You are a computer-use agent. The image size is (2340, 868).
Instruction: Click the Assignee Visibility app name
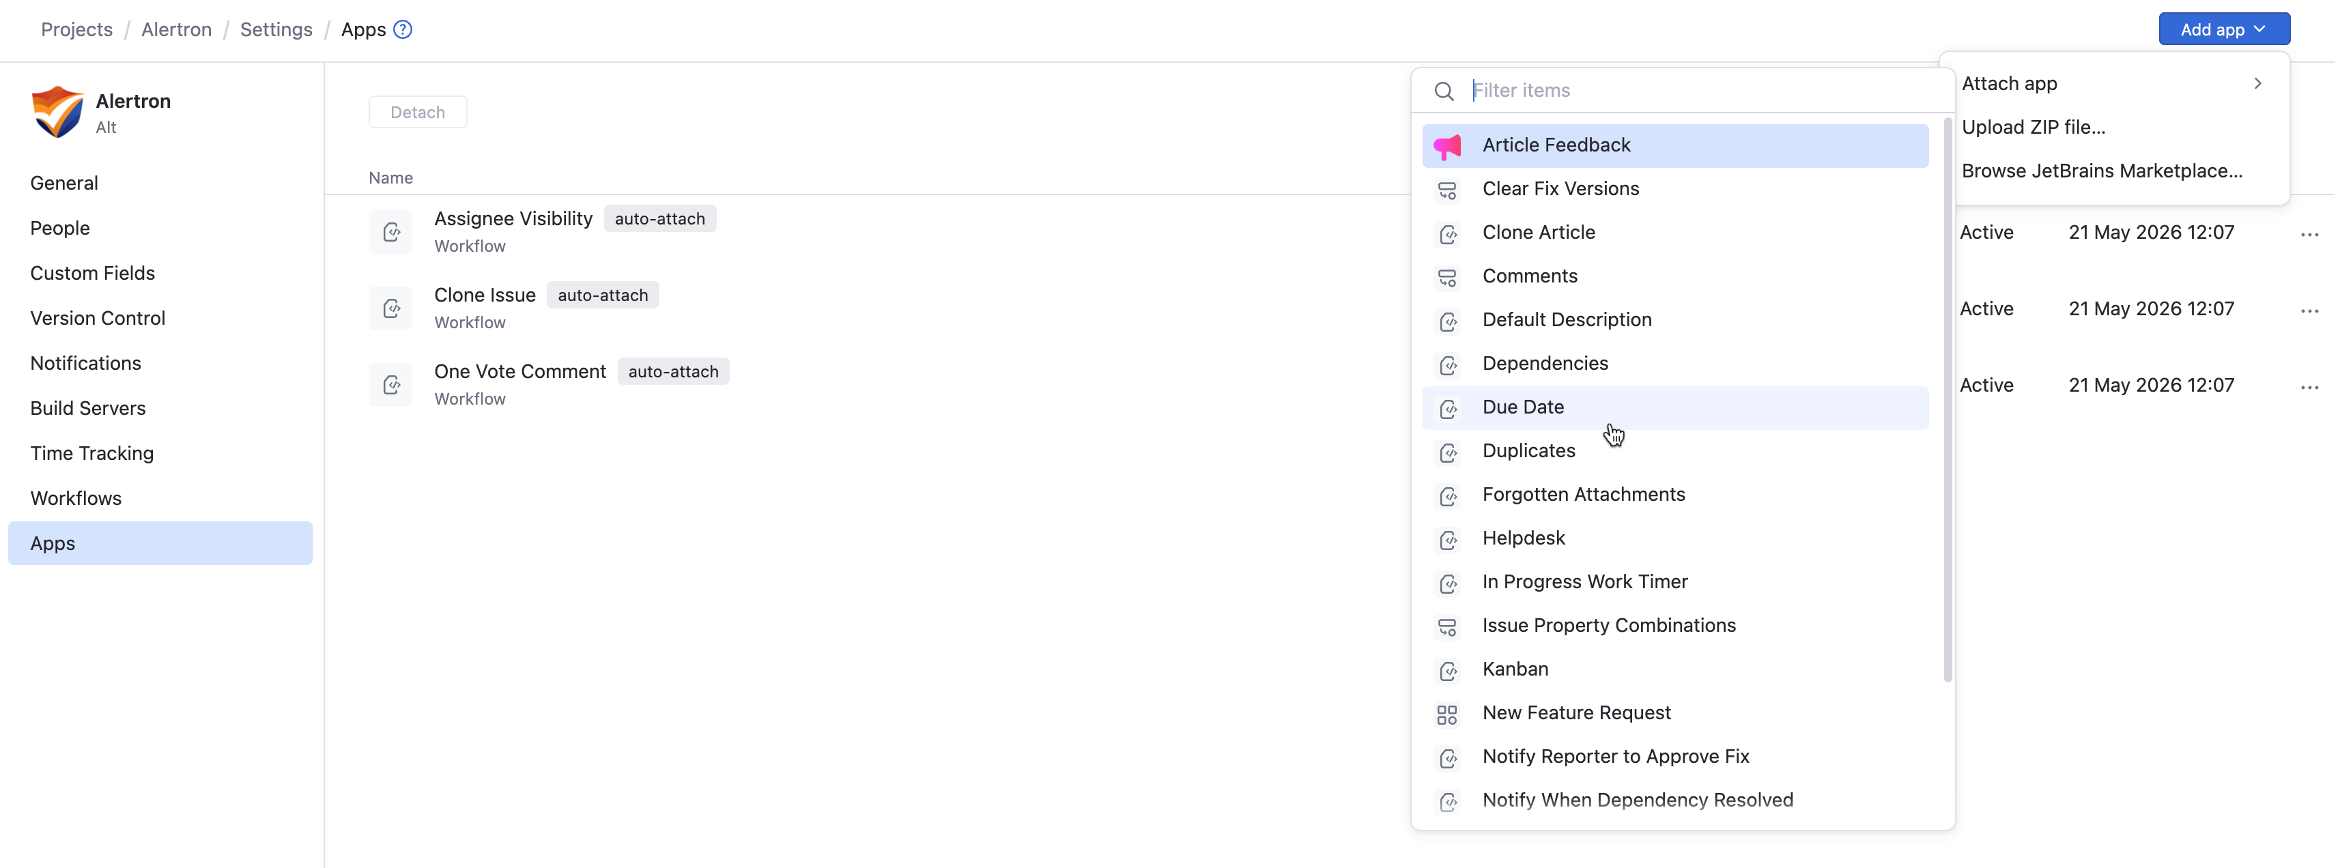tap(513, 219)
